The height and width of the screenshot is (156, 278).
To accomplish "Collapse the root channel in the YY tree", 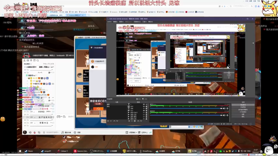I will 25,67.
